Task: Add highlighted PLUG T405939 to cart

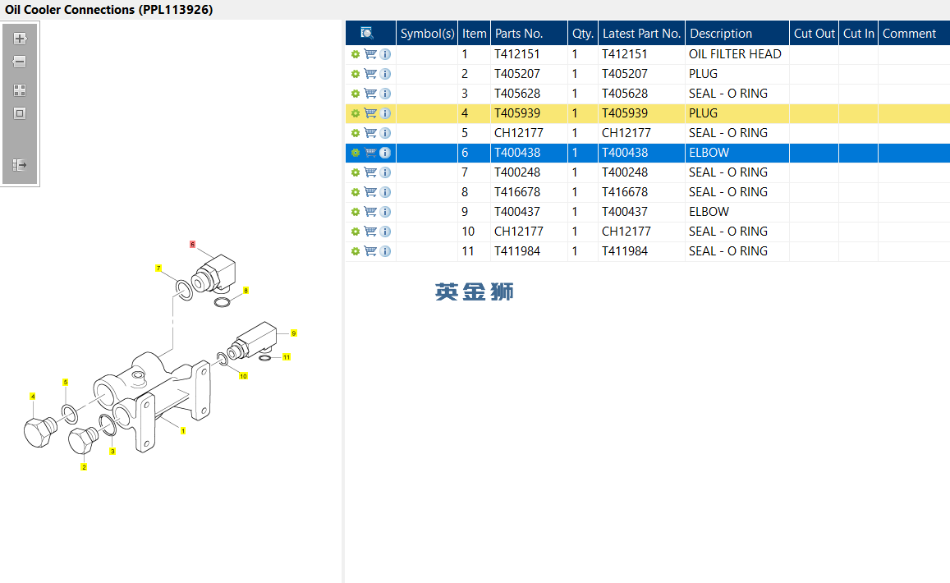Action: pyautogui.click(x=370, y=113)
